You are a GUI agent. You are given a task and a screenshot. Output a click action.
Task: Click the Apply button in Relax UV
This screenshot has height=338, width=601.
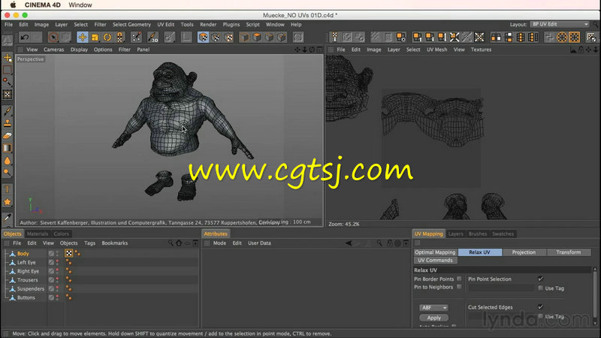[x=434, y=318]
